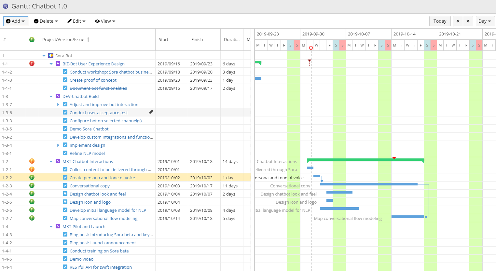Image resolution: width=496 pixels, height=271 pixels.
Task: Open the Day zoom level dropdown
Action: click(485, 21)
